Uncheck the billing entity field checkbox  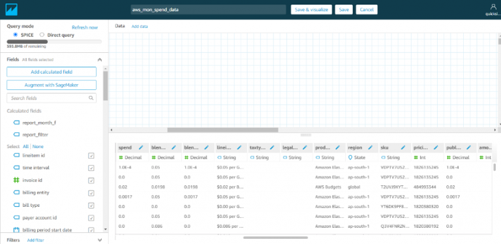click(x=91, y=193)
